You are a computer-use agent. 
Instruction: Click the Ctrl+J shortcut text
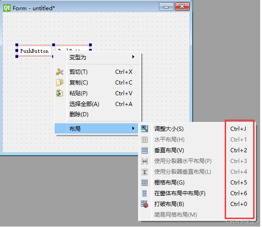(x=238, y=129)
